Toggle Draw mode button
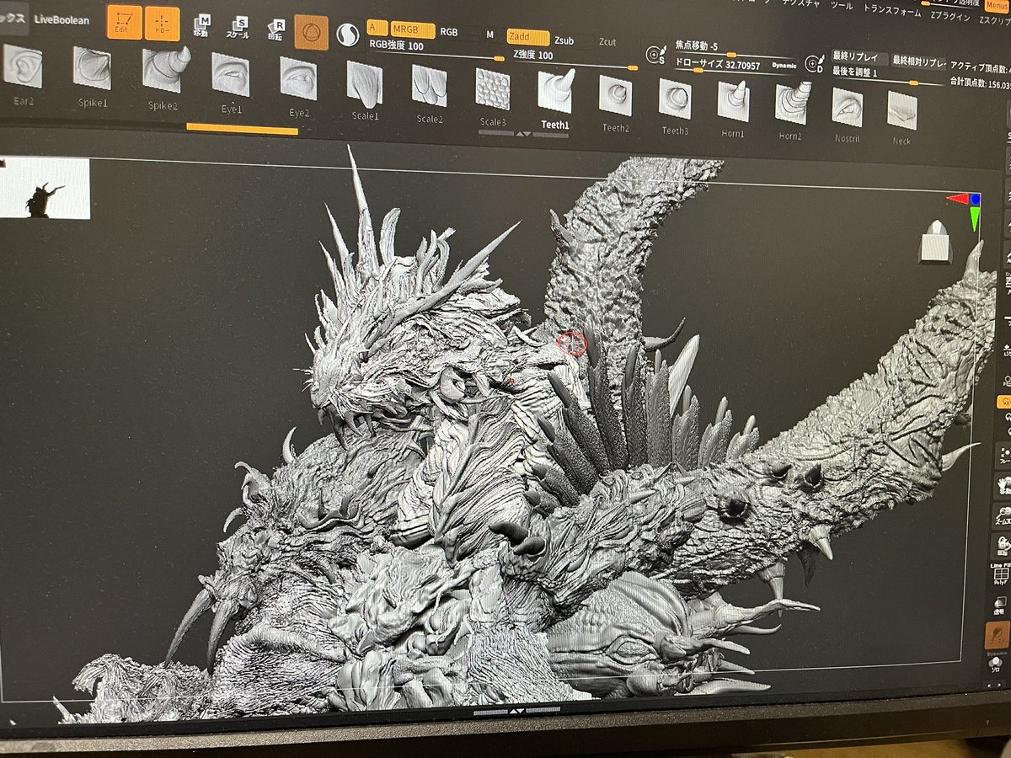Screen dimensions: 1011x758 coord(162,24)
